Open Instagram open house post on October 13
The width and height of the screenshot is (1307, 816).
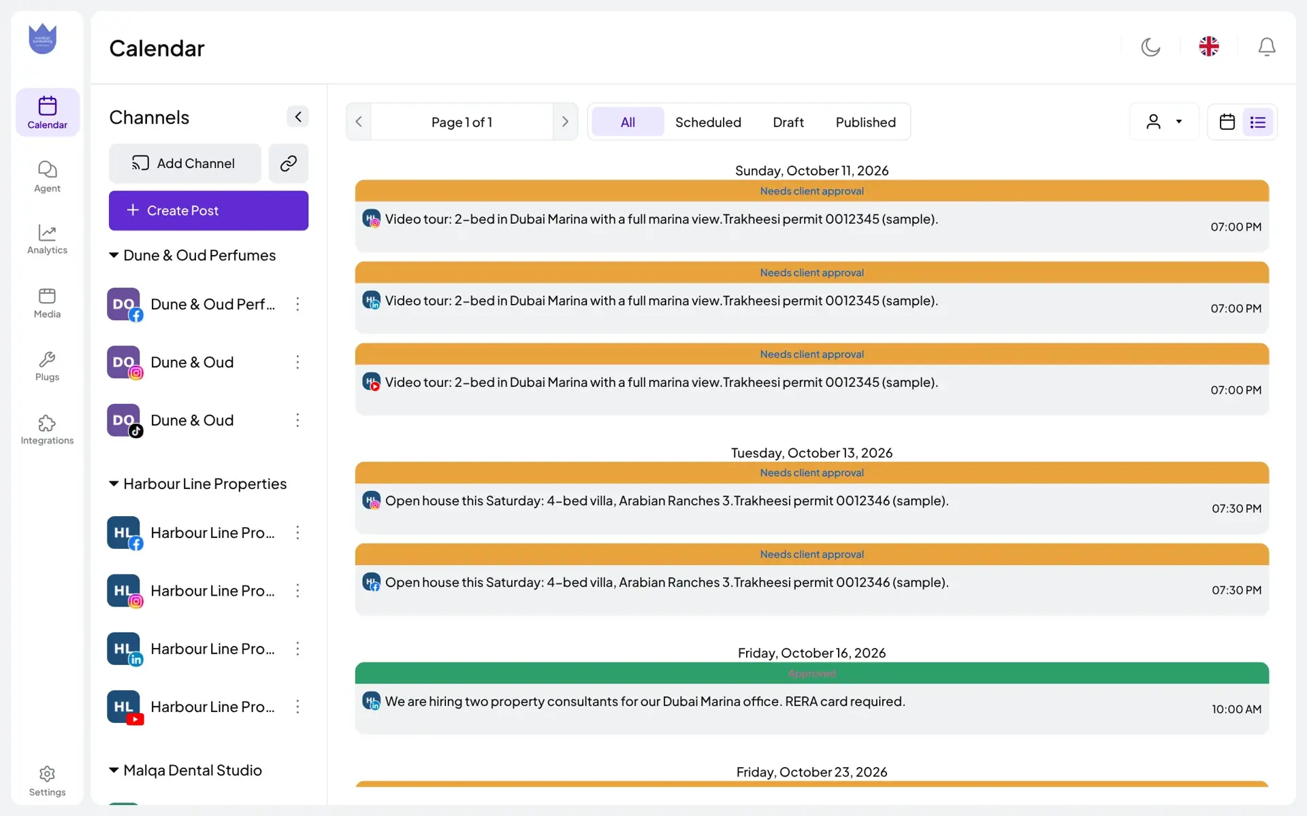click(x=811, y=508)
